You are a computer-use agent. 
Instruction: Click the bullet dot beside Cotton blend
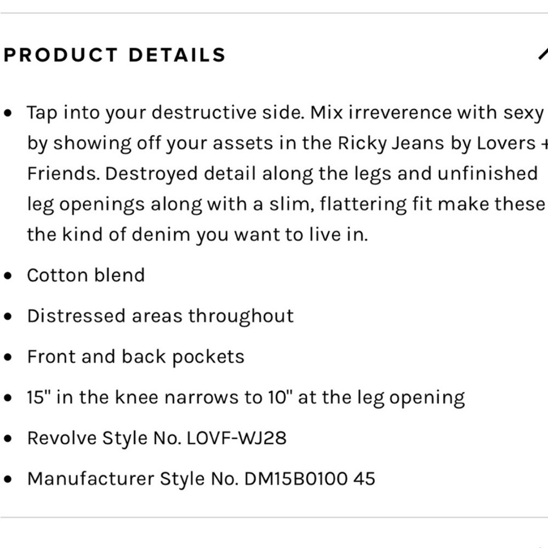(x=8, y=276)
